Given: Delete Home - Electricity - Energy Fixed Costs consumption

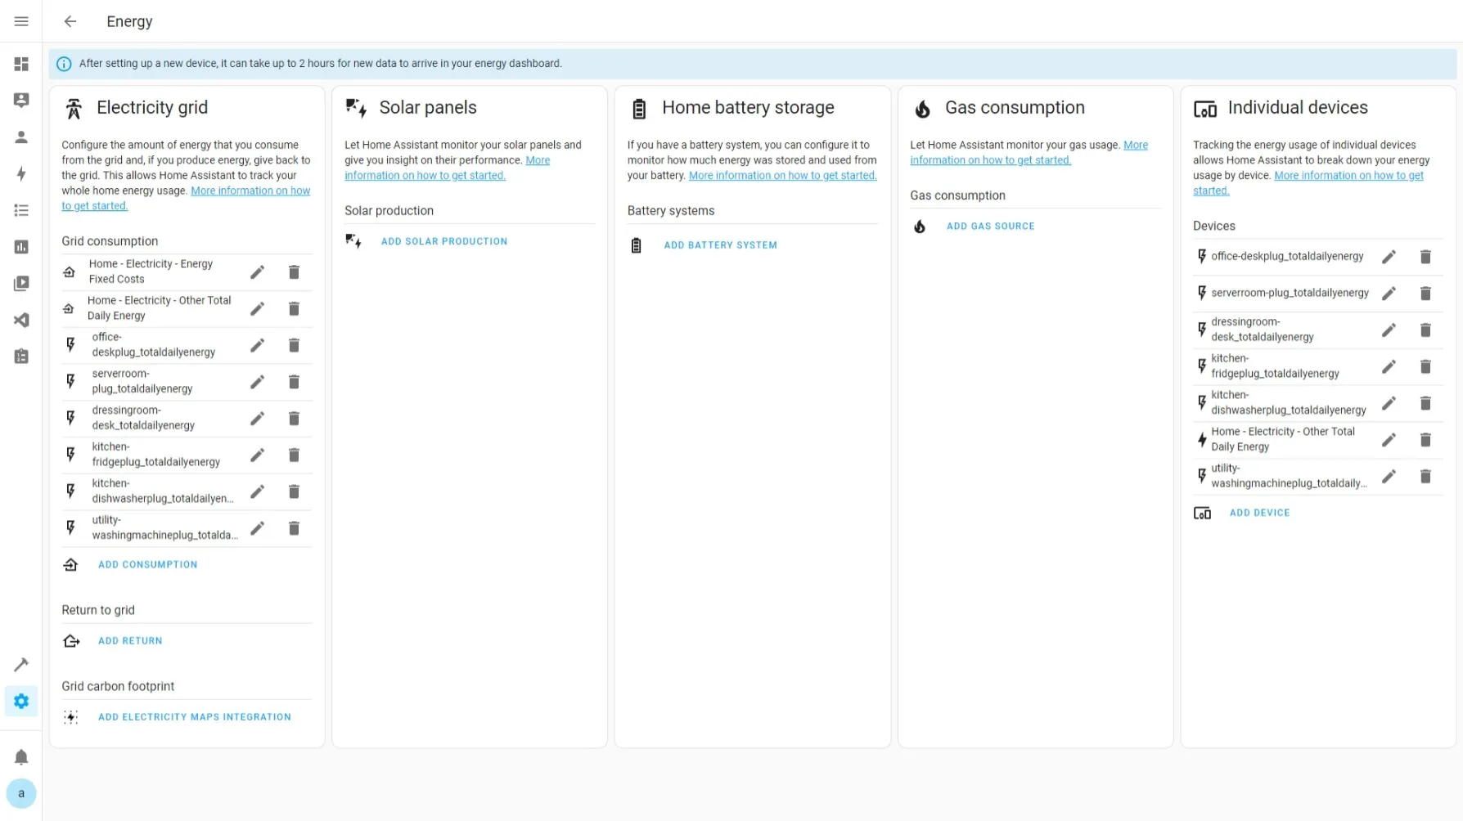Looking at the screenshot, I should pos(294,272).
